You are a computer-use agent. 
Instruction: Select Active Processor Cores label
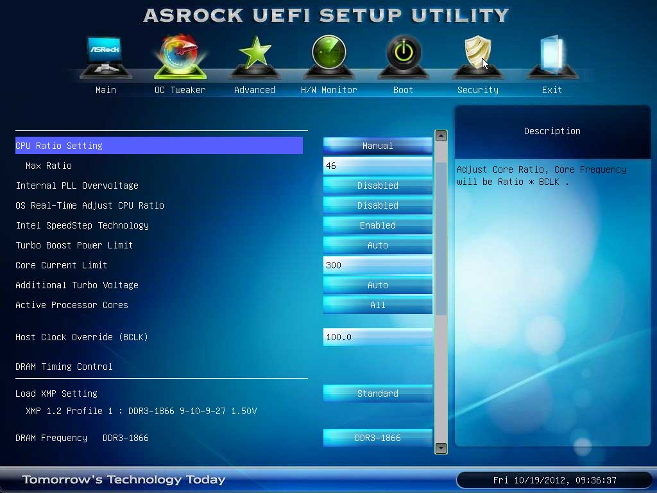[x=72, y=305]
